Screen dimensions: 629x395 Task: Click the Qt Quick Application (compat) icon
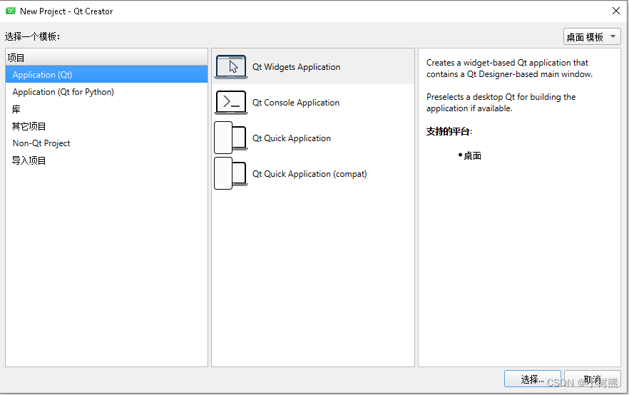230,173
